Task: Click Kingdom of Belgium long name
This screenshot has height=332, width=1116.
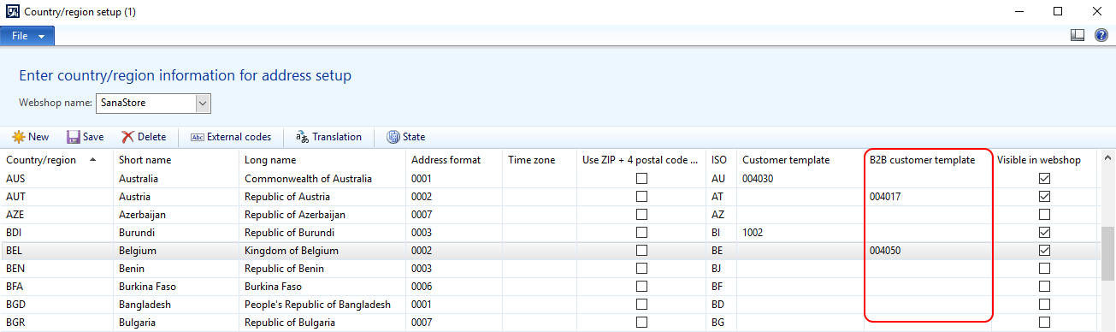Action: [322, 251]
